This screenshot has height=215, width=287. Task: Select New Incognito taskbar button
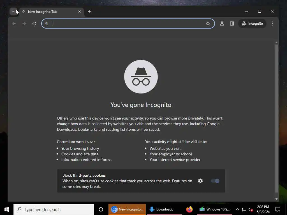click(127, 209)
